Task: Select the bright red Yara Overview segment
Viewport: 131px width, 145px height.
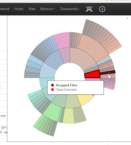Action: coord(93,74)
